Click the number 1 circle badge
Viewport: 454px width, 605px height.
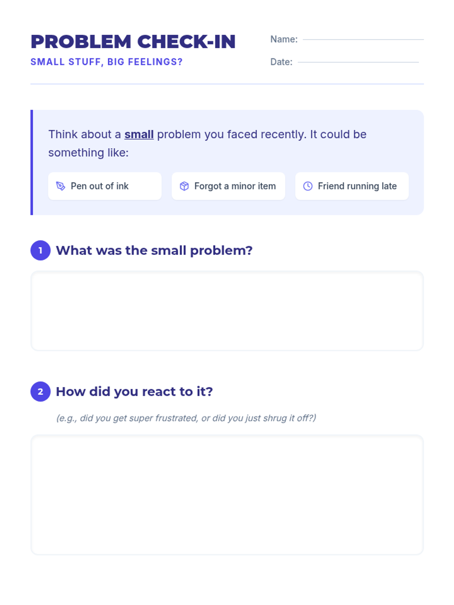coord(40,250)
